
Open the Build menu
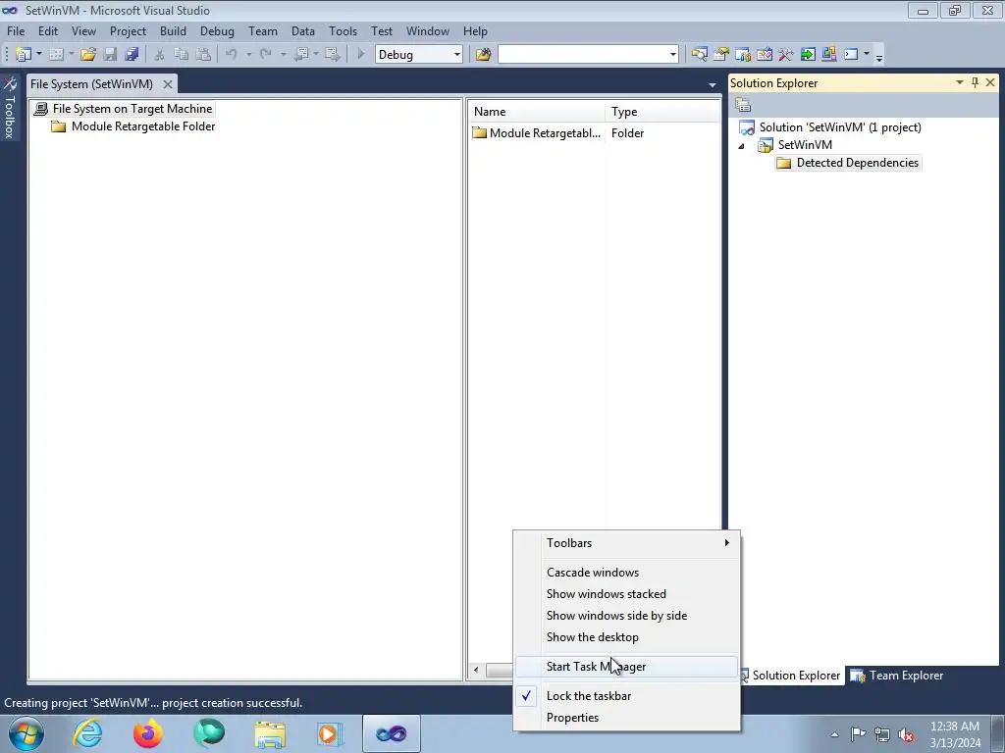tap(173, 30)
